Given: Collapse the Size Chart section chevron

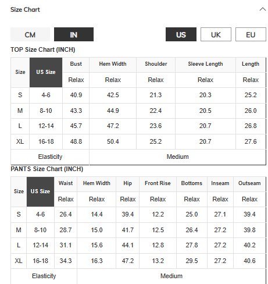Looking at the screenshot, I should click(263, 9).
